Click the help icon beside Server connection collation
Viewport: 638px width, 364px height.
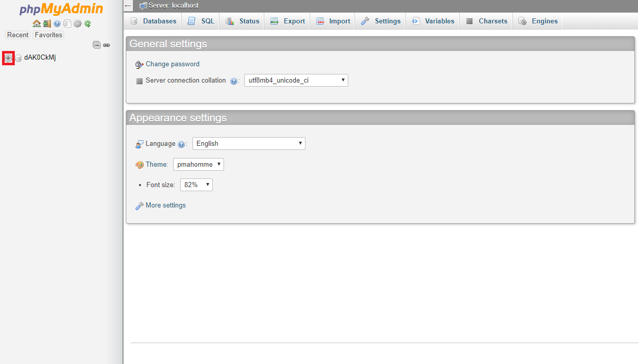(x=234, y=81)
